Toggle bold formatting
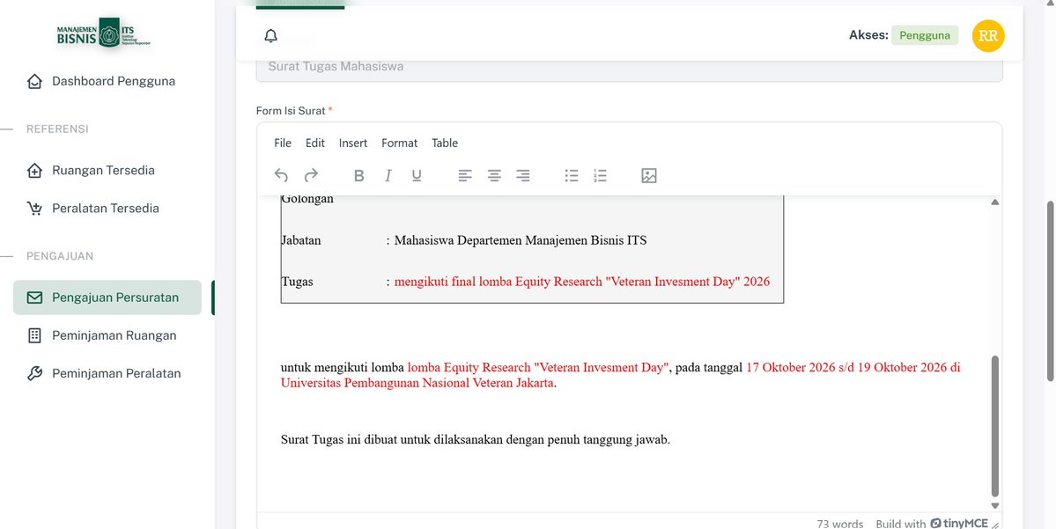 (x=359, y=176)
